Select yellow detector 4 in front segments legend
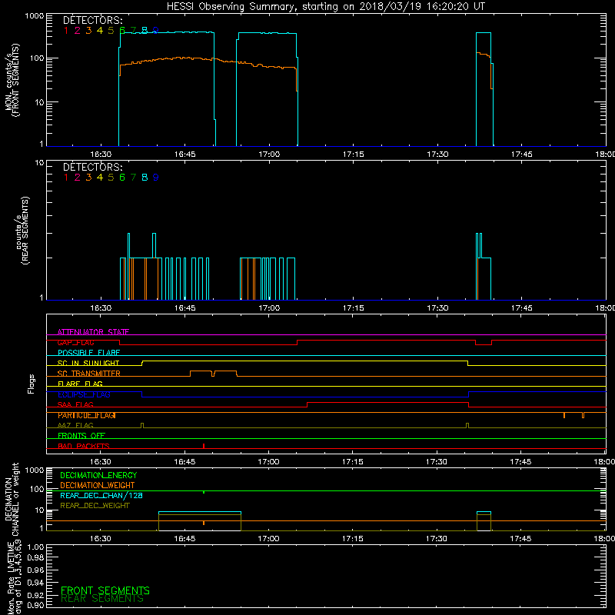The width and height of the screenshot is (615, 615). click(100, 31)
